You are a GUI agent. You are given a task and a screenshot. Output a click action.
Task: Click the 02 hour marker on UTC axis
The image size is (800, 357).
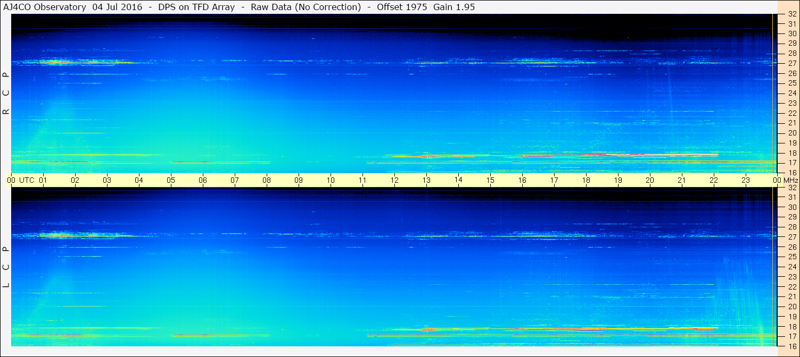pos(75,180)
